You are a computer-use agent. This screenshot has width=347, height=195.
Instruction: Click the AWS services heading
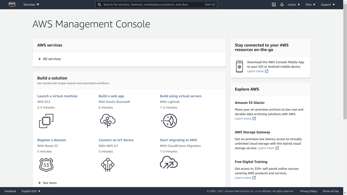tap(50, 45)
